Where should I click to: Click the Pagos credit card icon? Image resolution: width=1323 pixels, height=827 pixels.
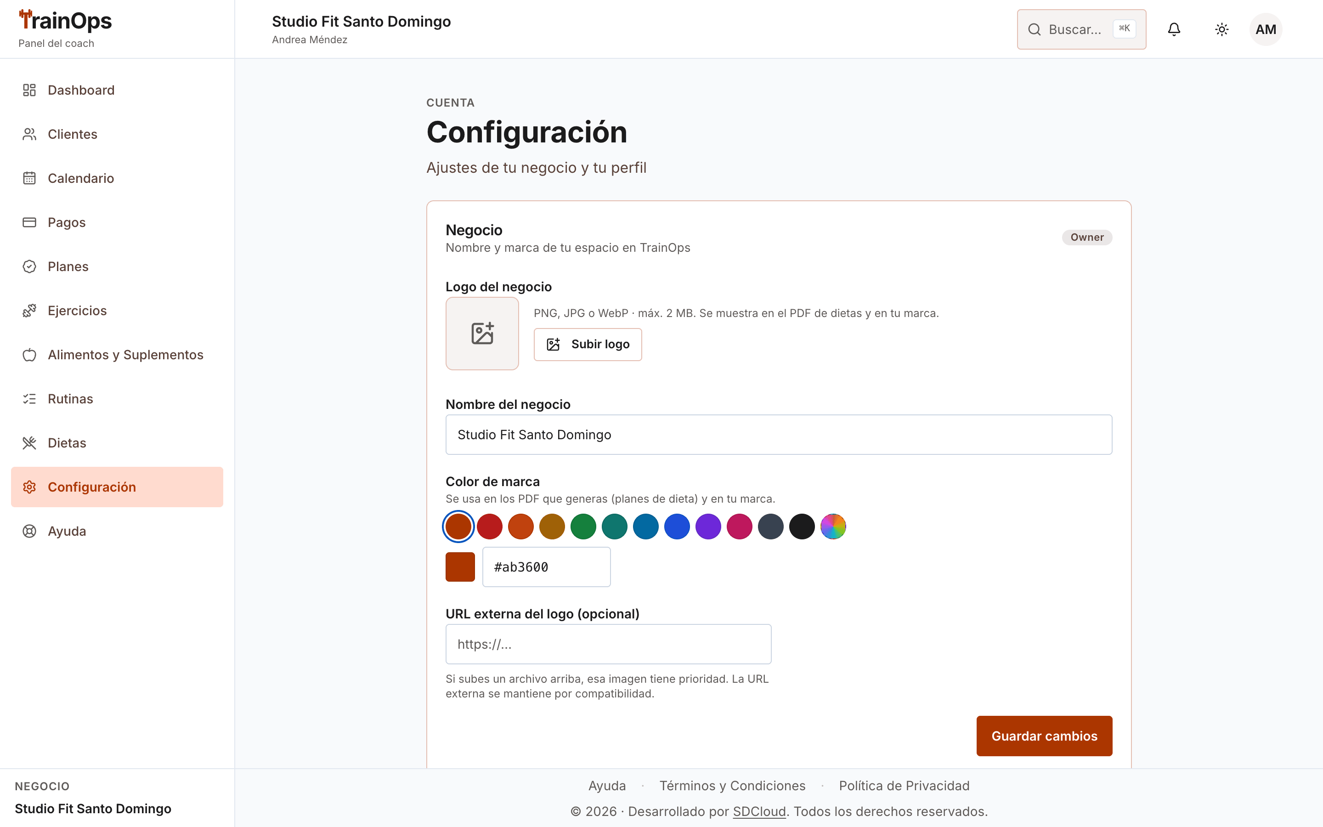[29, 222]
